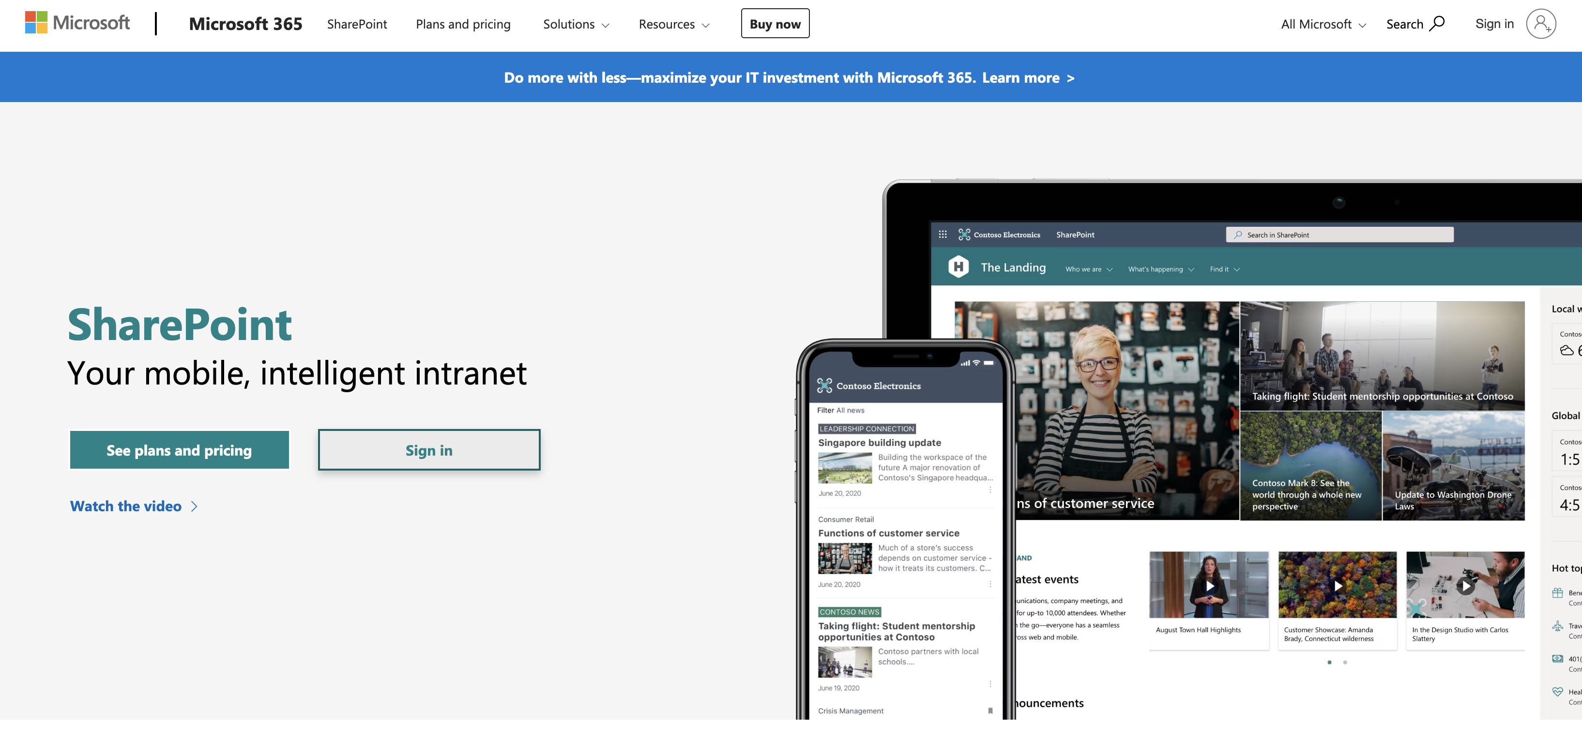Viewport: 1582px width, 739px height.
Task: Open more options for Taking flight article
Action: pos(990,684)
